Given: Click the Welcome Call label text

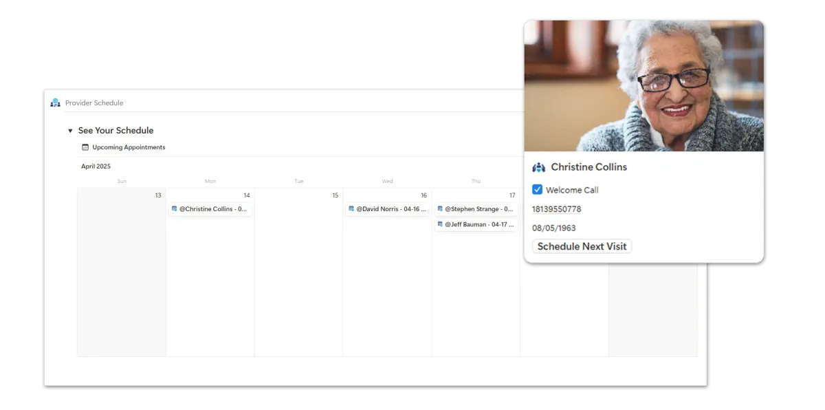Looking at the screenshot, I should point(572,190).
